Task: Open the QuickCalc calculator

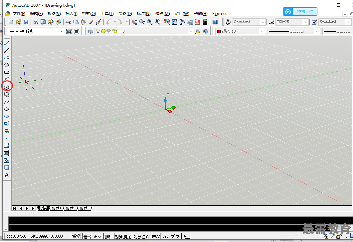Action: click(x=205, y=22)
